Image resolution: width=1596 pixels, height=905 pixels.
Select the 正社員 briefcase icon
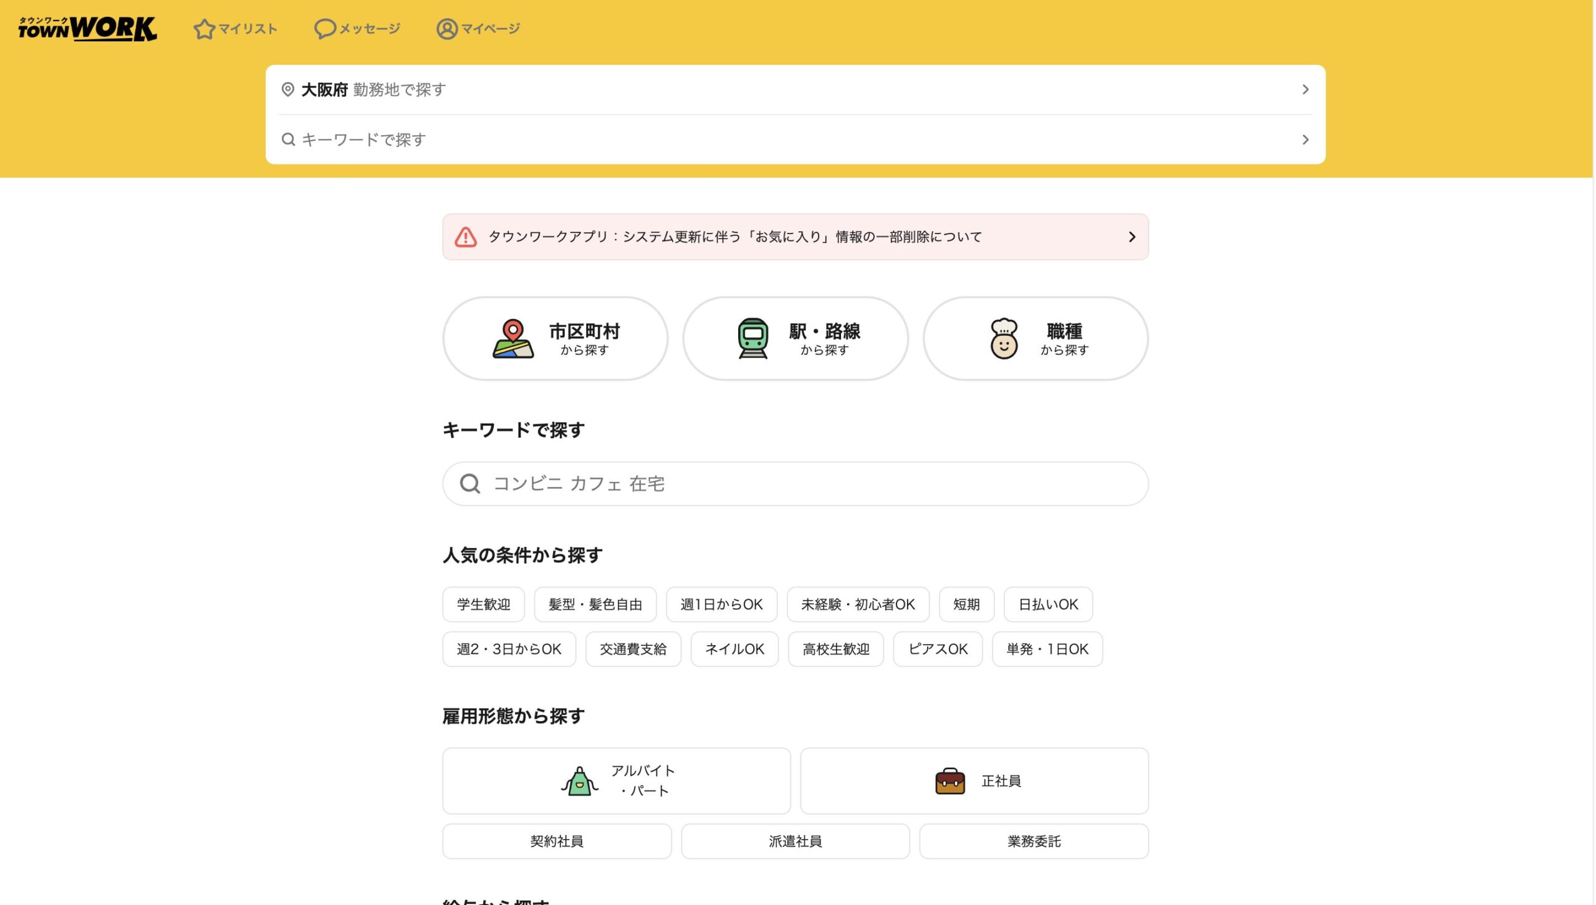950,781
